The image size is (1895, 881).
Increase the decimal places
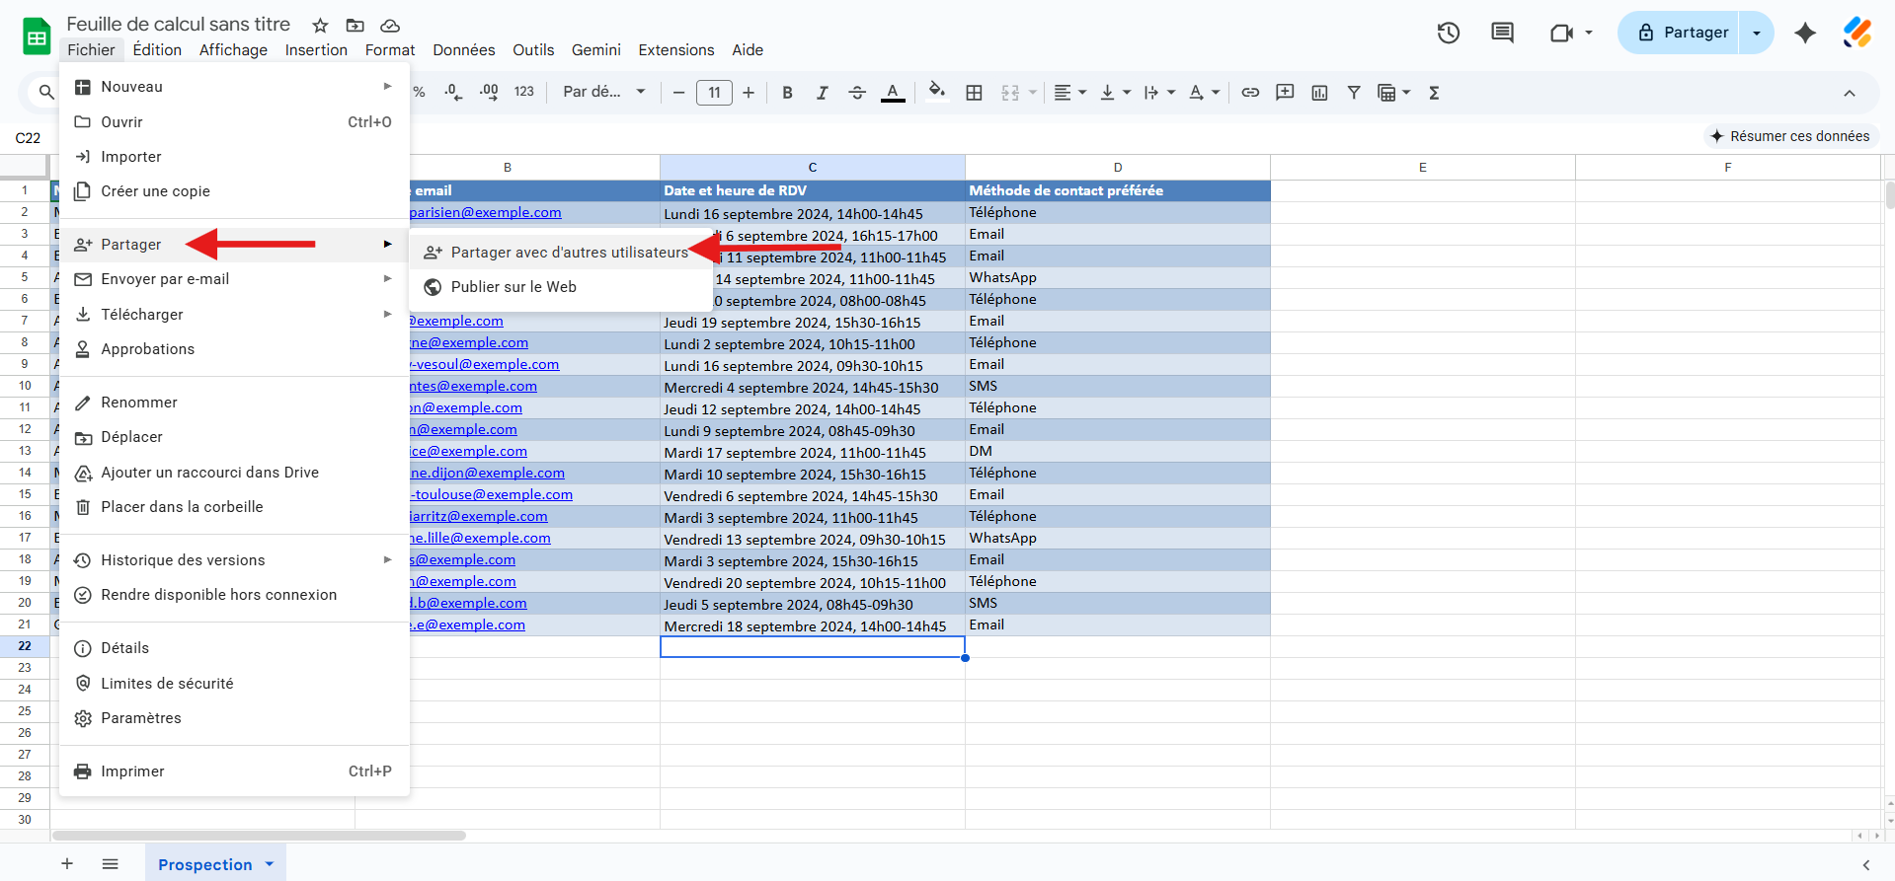coord(489,92)
